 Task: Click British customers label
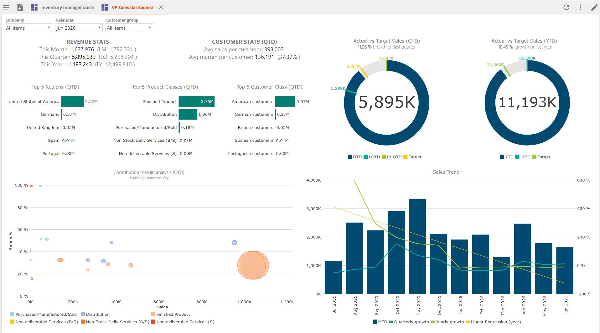[x=256, y=127]
